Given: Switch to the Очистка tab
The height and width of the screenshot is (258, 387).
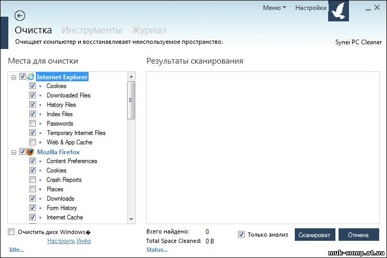Looking at the screenshot, I should [33, 30].
